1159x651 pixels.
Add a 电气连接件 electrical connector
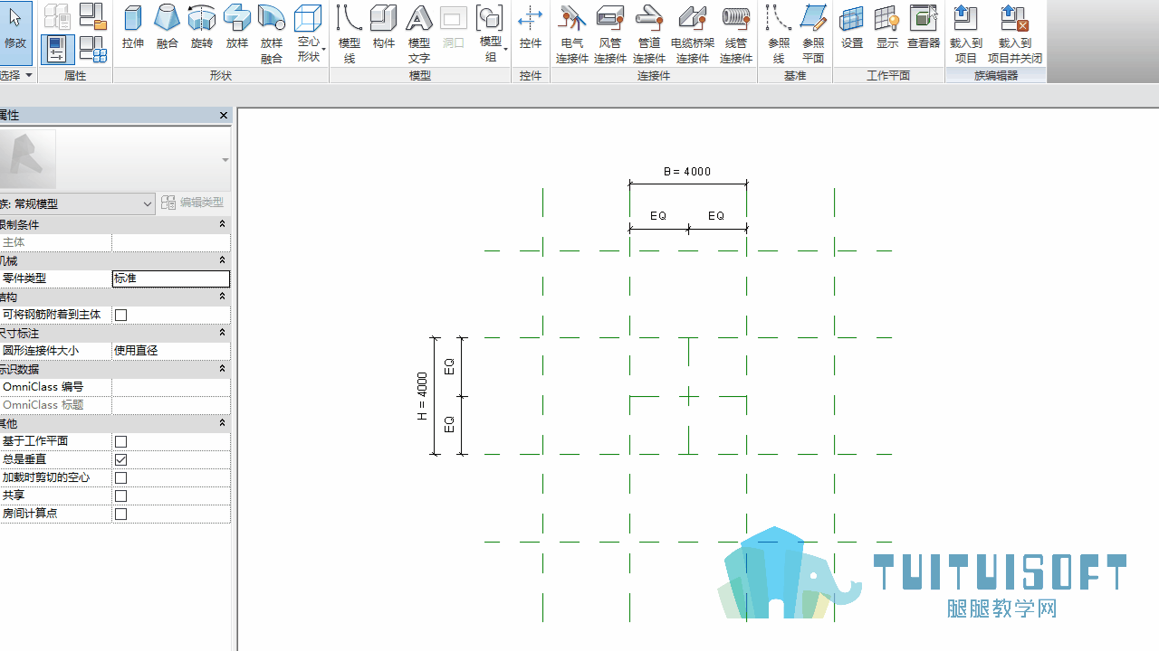click(x=572, y=34)
